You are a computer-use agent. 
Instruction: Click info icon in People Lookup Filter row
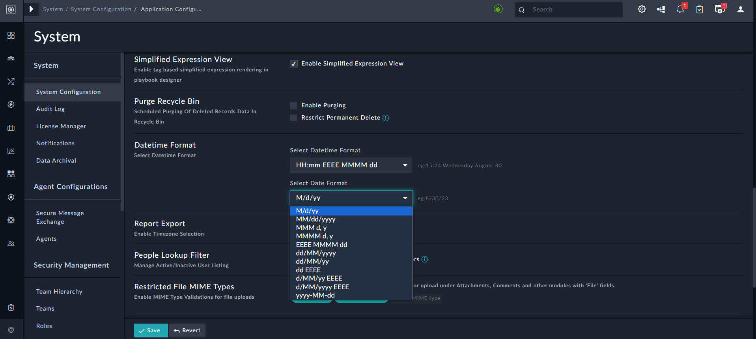coord(425,259)
